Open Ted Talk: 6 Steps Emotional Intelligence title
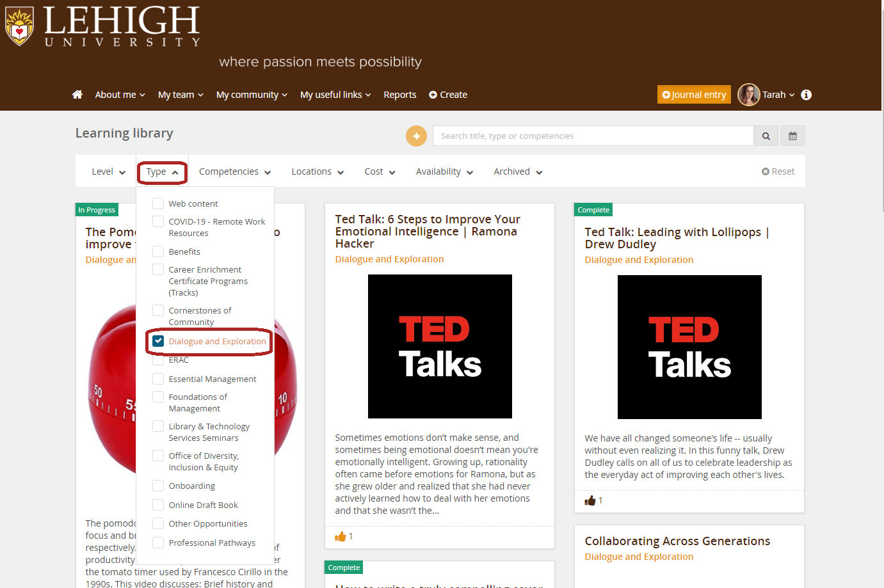This screenshot has width=884, height=588. (428, 231)
